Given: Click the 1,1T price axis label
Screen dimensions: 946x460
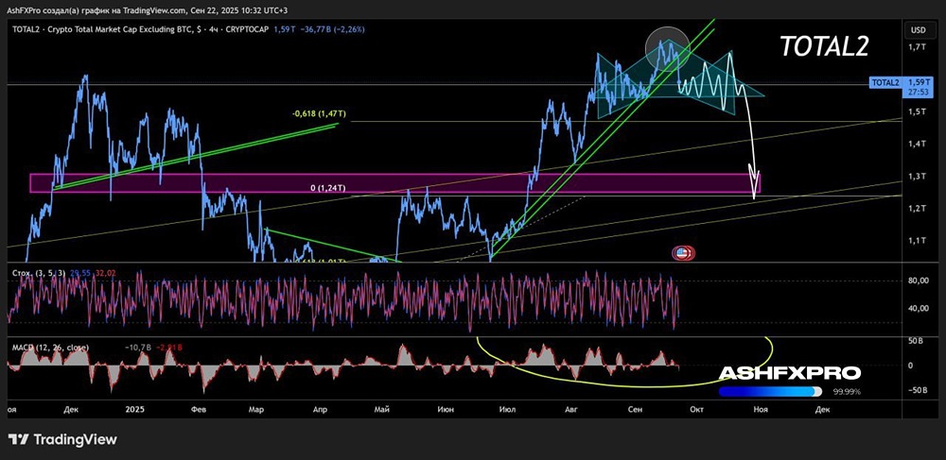Looking at the screenshot, I should [918, 241].
